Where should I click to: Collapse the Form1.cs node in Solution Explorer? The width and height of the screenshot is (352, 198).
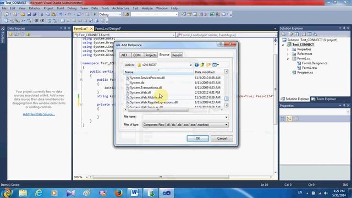pos(288,59)
